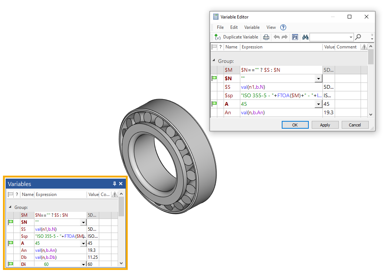388x274 pixels.
Task: Open the View menu in Variable Editor
Action: [271, 27]
